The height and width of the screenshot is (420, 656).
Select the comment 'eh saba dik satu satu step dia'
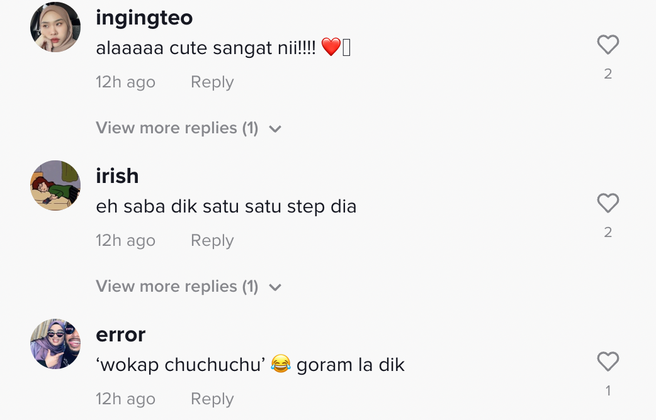click(226, 206)
